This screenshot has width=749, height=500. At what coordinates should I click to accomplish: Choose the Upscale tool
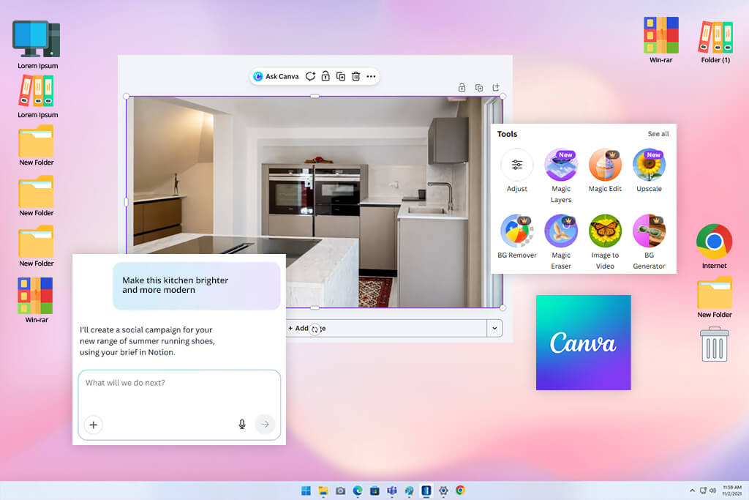point(649,171)
